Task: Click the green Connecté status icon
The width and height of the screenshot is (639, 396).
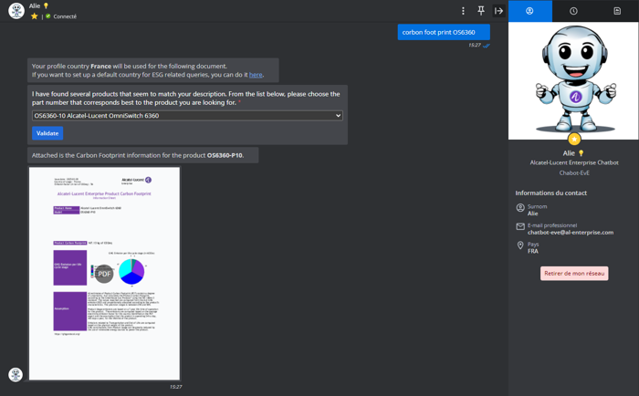Action: (48, 16)
